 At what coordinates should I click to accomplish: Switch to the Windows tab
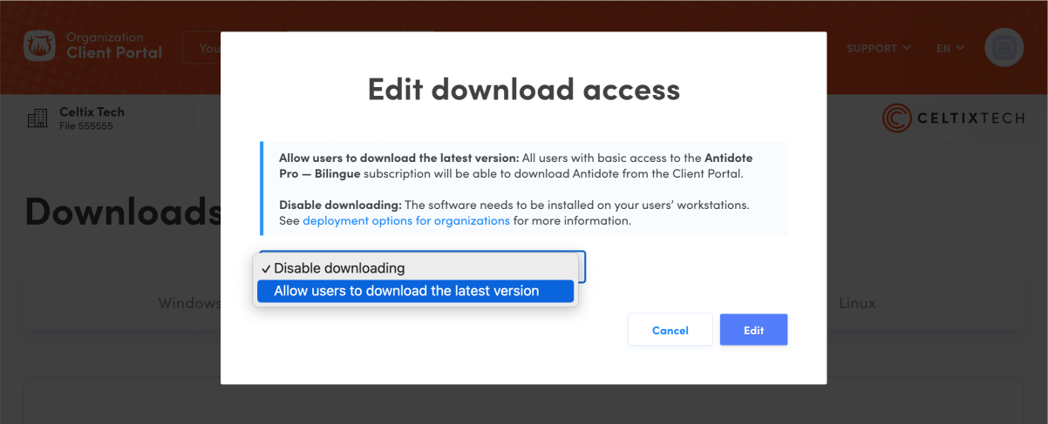tap(188, 303)
